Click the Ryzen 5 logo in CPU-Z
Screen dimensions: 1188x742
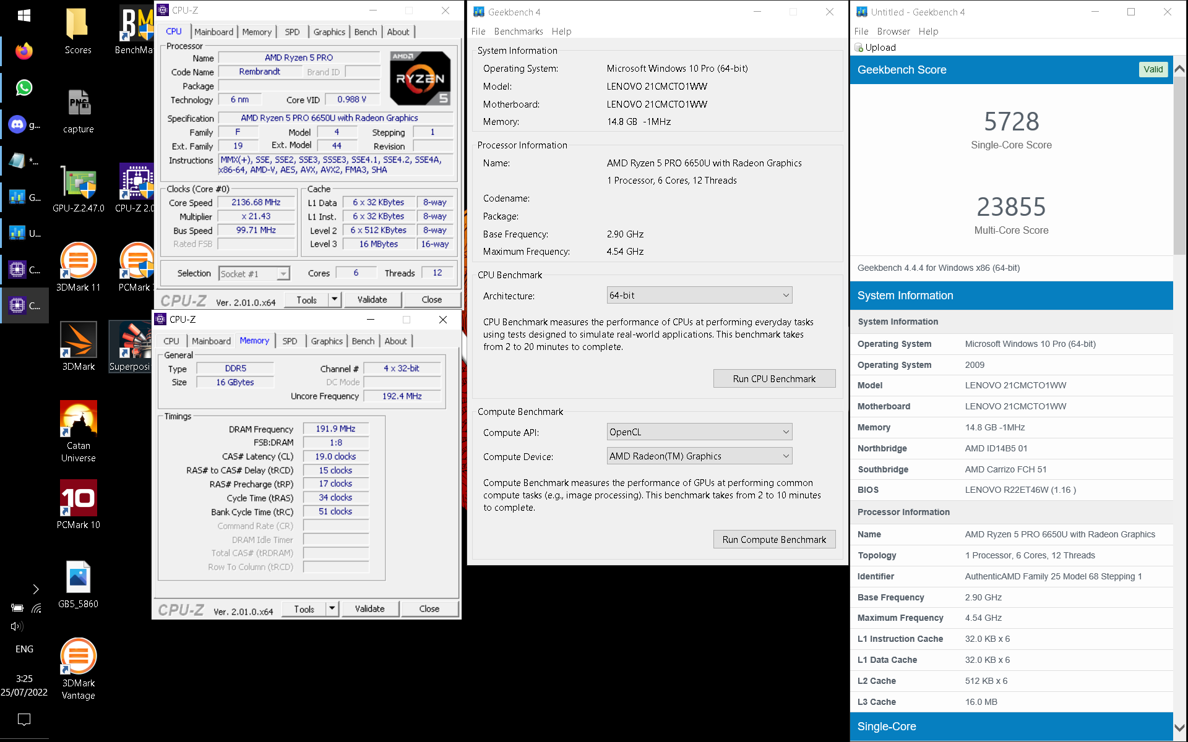click(420, 79)
